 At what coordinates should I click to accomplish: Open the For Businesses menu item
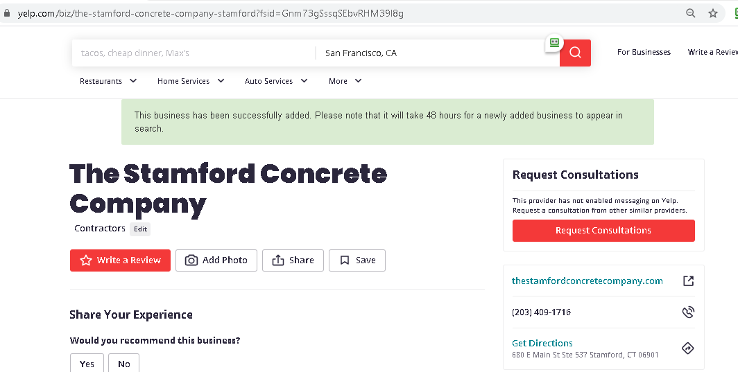tap(644, 52)
